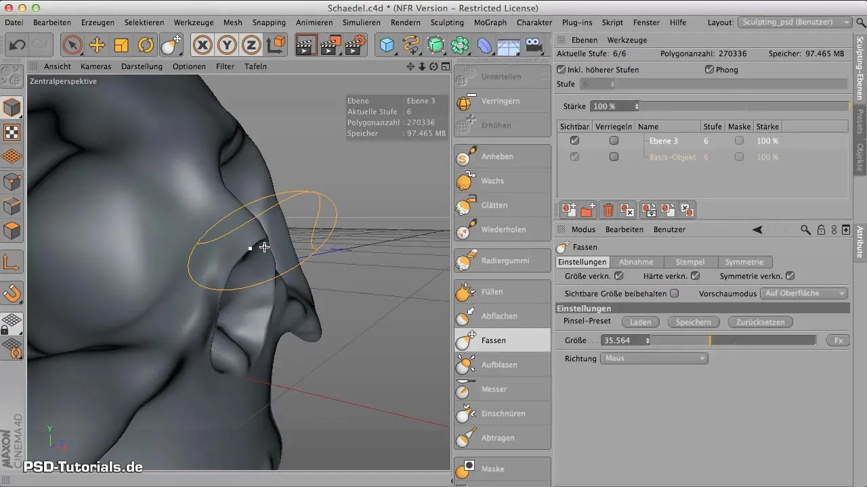
Task: Open the MoGraph menu
Action: point(490,22)
